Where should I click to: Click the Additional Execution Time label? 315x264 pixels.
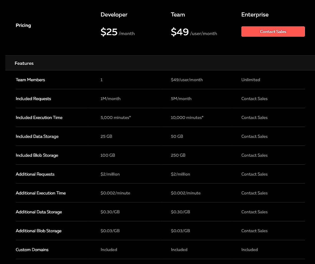click(x=41, y=193)
